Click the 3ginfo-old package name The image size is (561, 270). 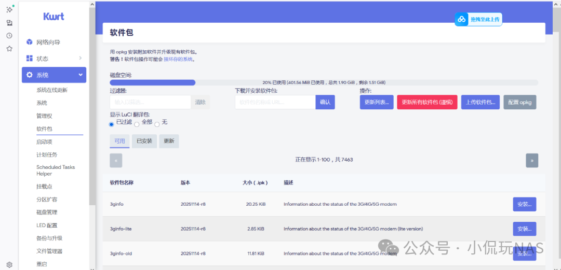tap(121, 253)
